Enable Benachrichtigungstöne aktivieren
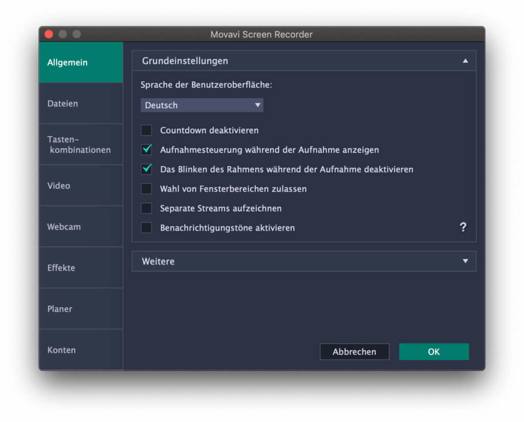The width and height of the screenshot is (524, 422). pyautogui.click(x=146, y=228)
